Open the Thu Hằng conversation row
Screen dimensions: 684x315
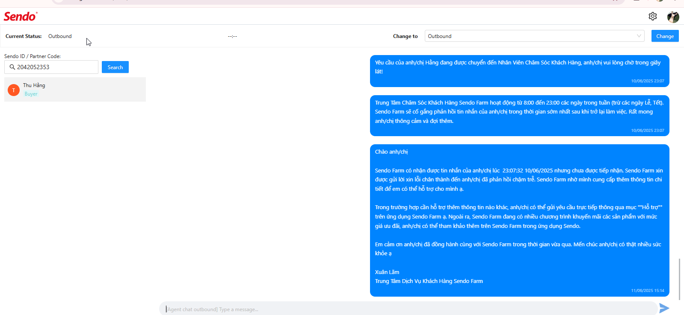point(75,89)
